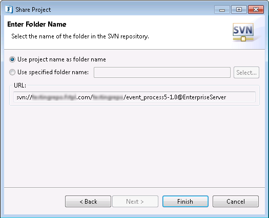The height and width of the screenshot is (218, 269).
Task: Click the 'Use project name as folder name' label text
Action: click(61, 59)
